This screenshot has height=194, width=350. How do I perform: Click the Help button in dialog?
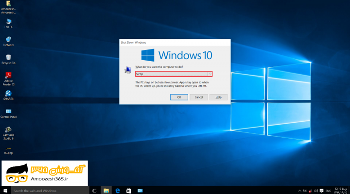tap(219, 97)
